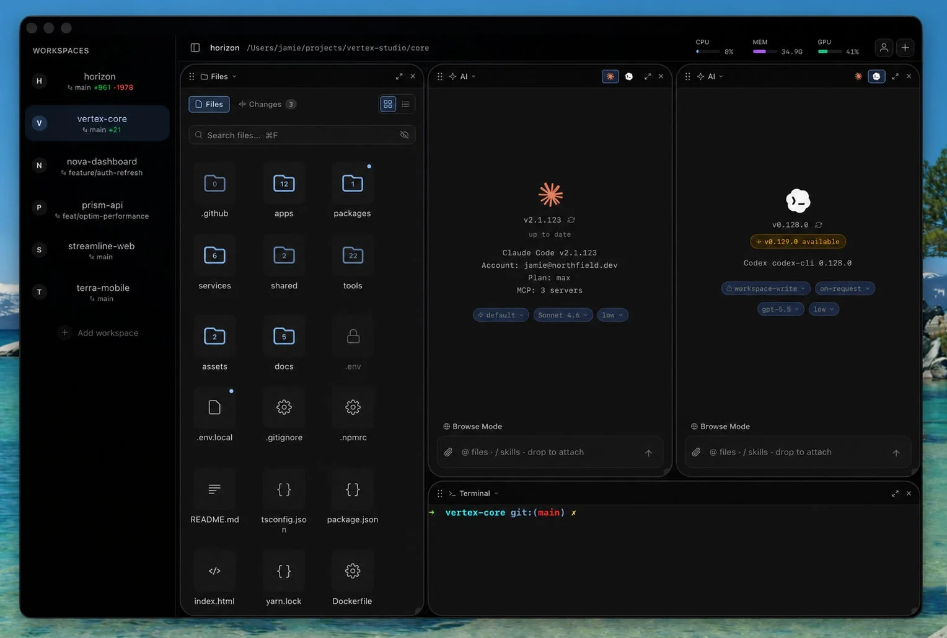Focus the Search files input
The height and width of the screenshot is (638, 947).
pos(302,135)
